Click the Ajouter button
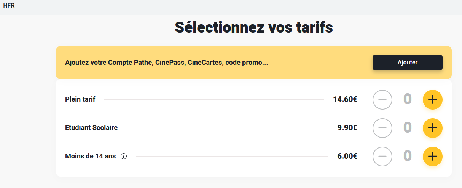462x188 pixels. (x=407, y=63)
